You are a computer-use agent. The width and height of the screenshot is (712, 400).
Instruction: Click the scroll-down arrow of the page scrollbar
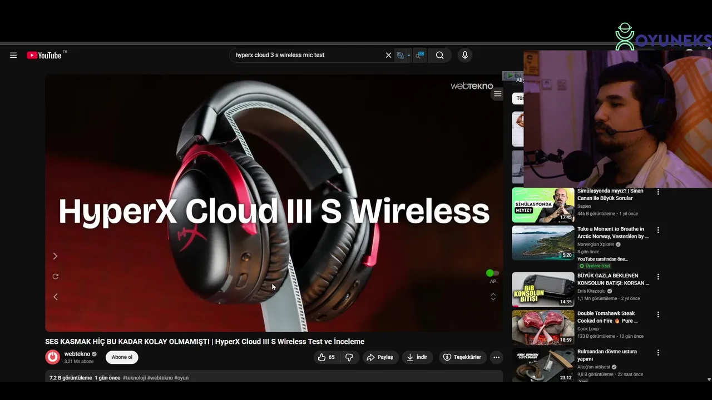[x=709, y=379]
